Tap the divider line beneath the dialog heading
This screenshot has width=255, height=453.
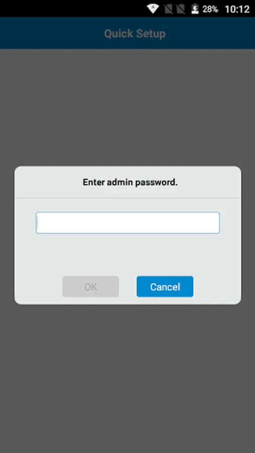(128, 198)
